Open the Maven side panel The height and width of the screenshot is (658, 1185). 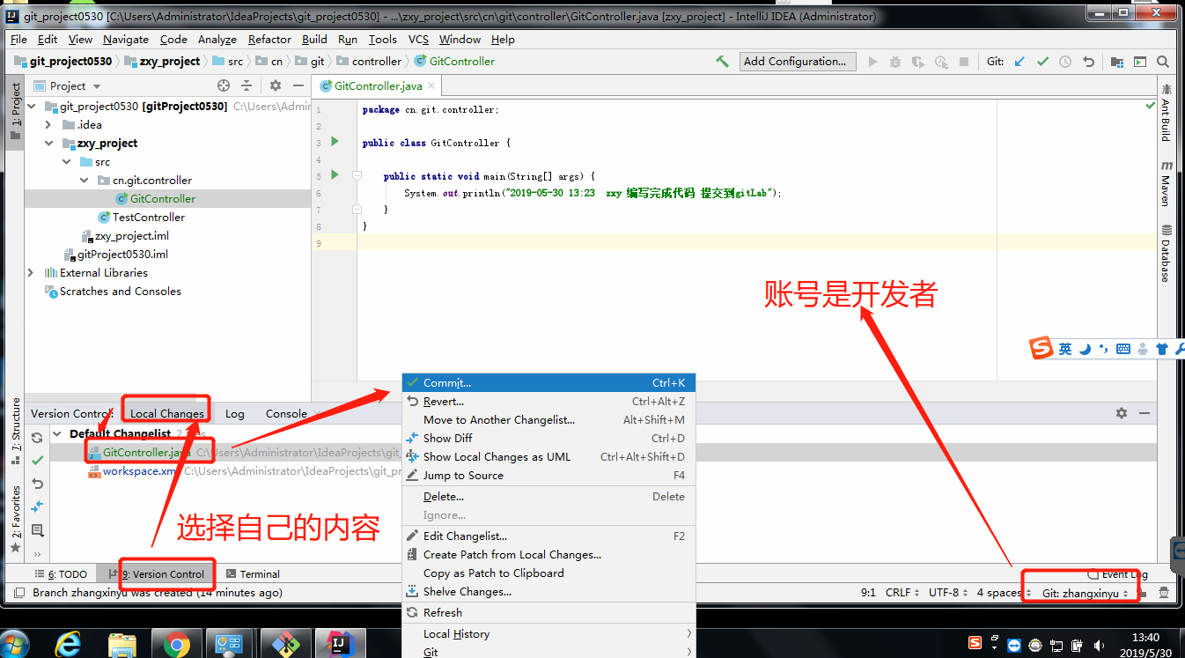(1166, 182)
